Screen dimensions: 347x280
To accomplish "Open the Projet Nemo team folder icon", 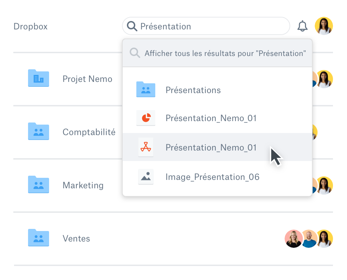I will pos(39,78).
